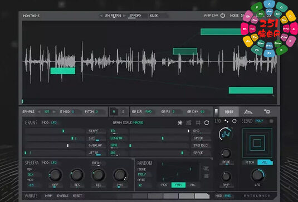This screenshot has width=298, height=202.
Task: Select the RANDOM PAN tab
Action: click(178, 185)
